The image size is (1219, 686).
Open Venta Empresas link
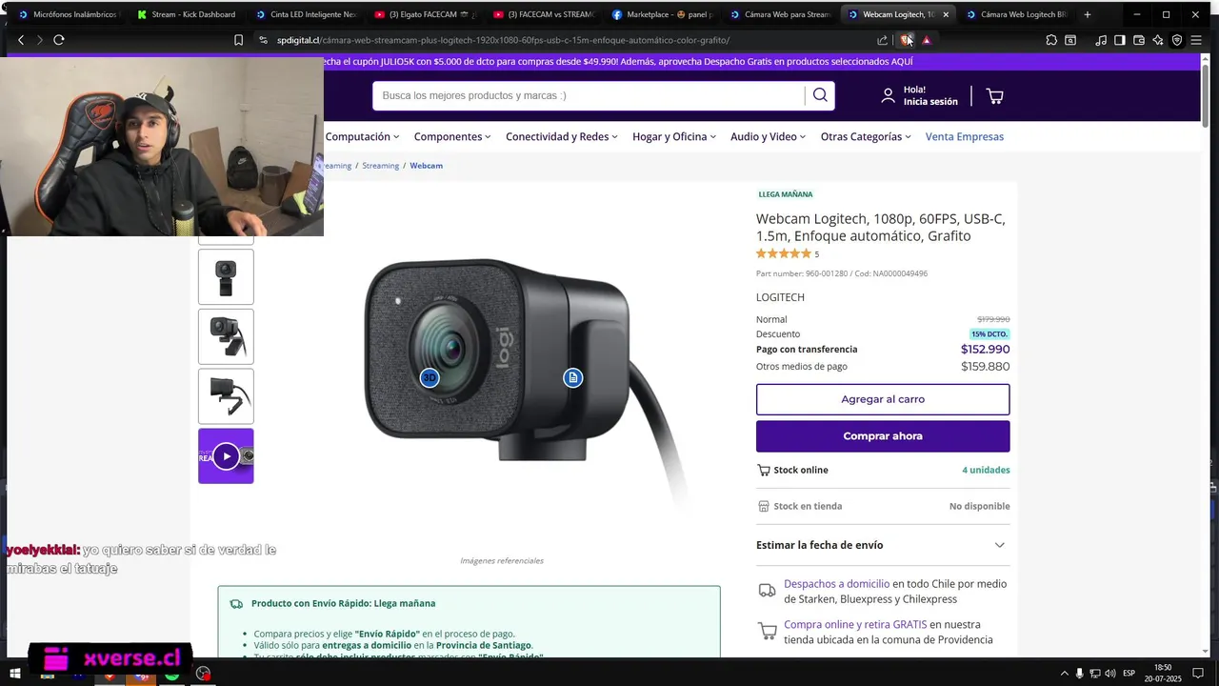coord(965,136)
